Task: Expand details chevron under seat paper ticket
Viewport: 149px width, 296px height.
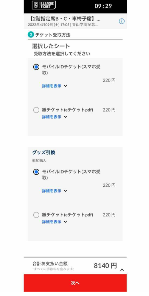Action: tap(65, 117)
